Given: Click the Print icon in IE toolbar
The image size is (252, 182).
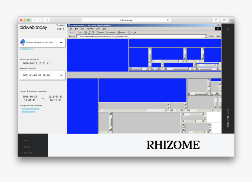Looking at the screenshot, I should (x=135, y=32).
